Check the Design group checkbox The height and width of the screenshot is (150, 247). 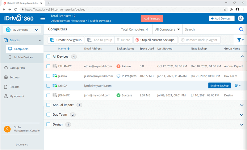[48, 124]
